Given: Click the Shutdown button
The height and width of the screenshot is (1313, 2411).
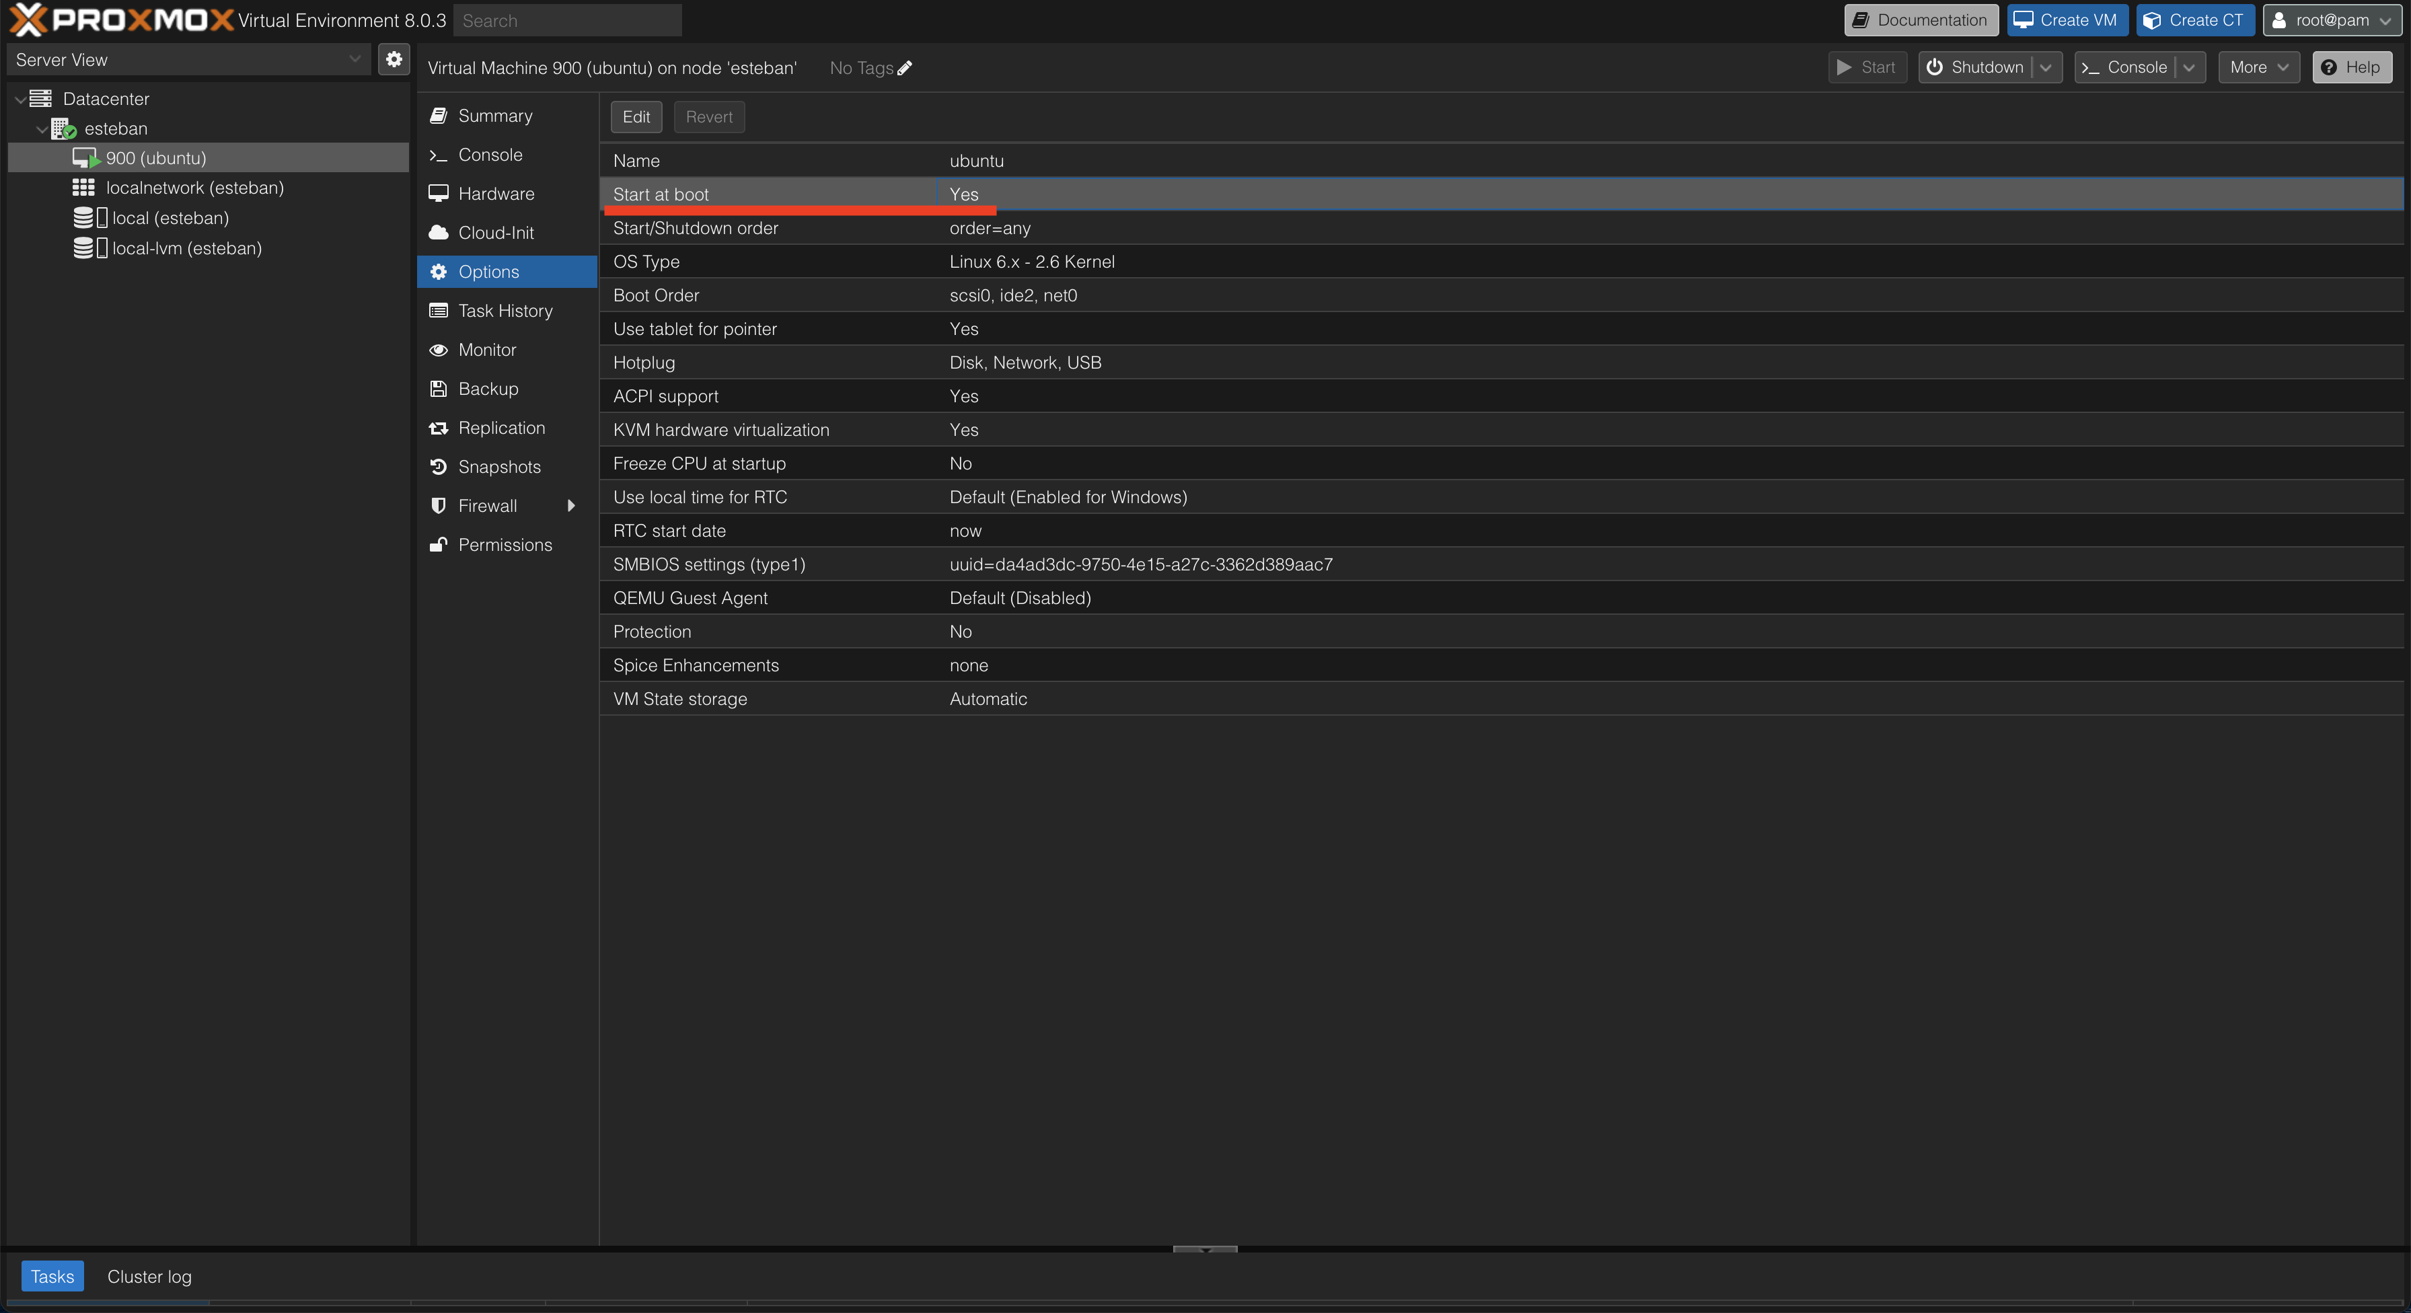Looking at the screenshot, I should pyautogui.click(x=1975, y=67).
